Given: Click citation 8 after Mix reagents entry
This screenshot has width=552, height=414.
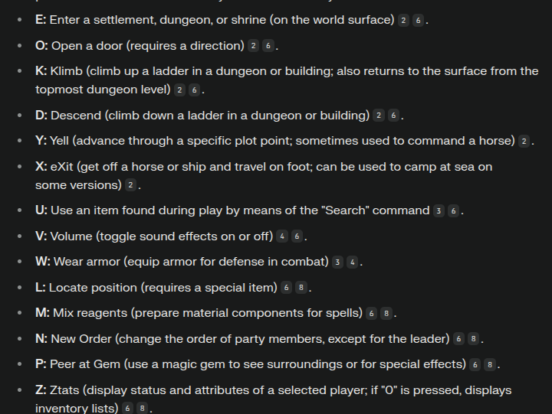Looking at the screenshot, I should (386, 313).
